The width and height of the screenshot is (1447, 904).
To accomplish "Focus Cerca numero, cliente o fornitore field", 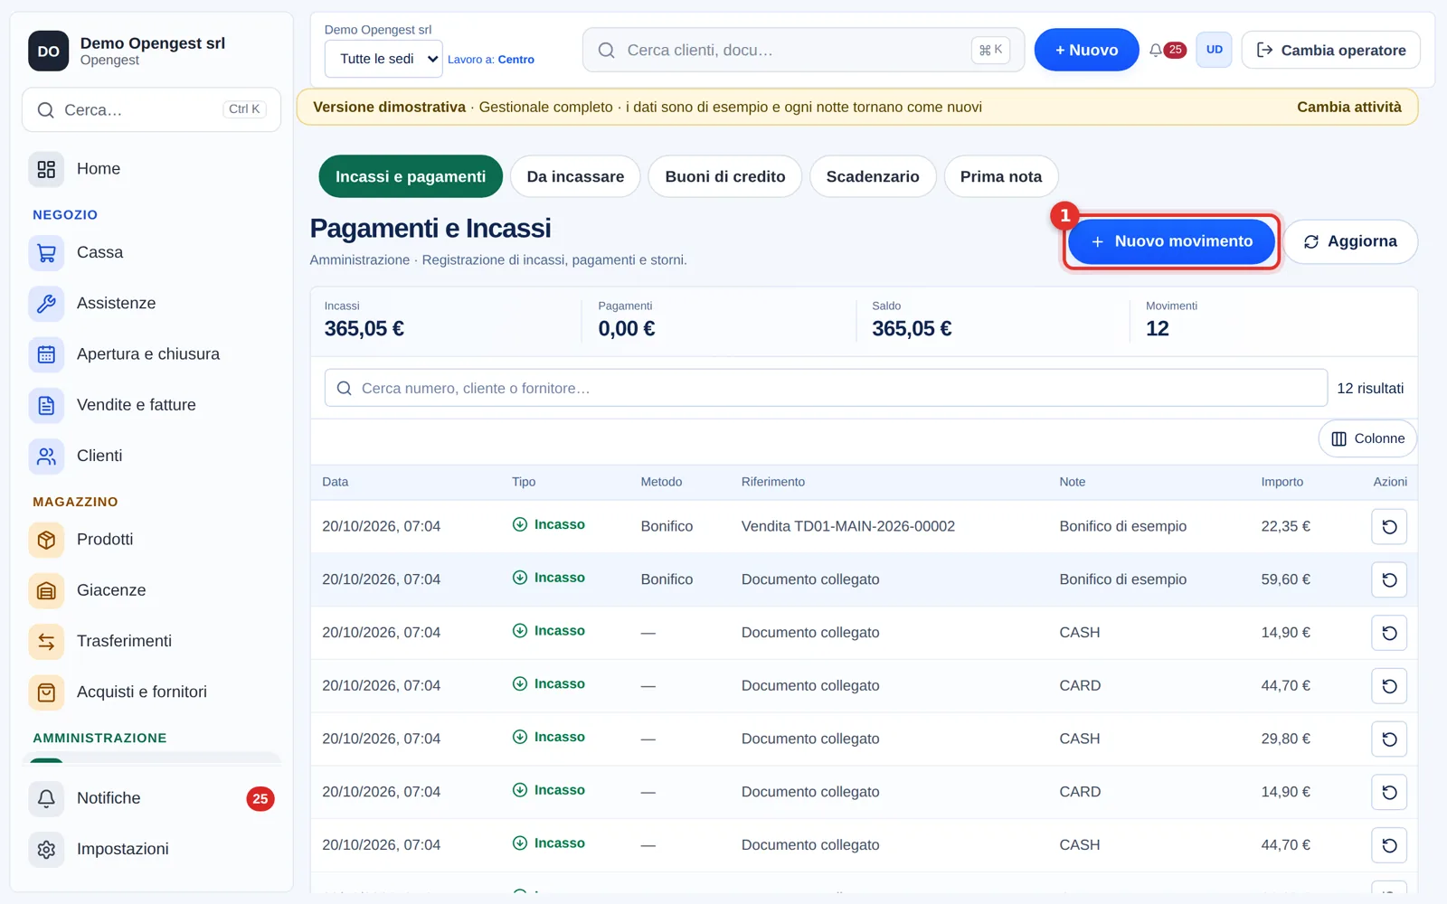I will [x=826, y=388].
